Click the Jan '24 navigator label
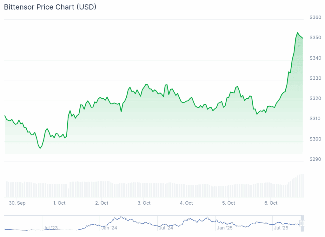This screenshot has width=325, height=237. pyautogui.click(x=109, y=228)
